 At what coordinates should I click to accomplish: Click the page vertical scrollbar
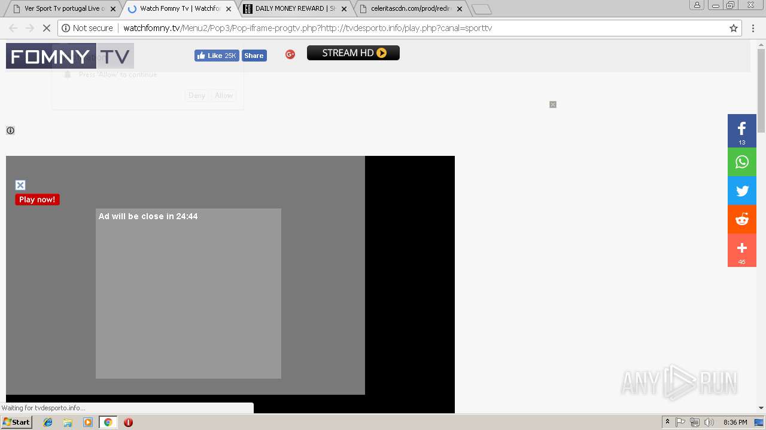point(761,90)
